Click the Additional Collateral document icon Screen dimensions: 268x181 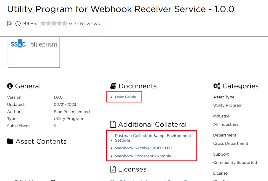113,124
